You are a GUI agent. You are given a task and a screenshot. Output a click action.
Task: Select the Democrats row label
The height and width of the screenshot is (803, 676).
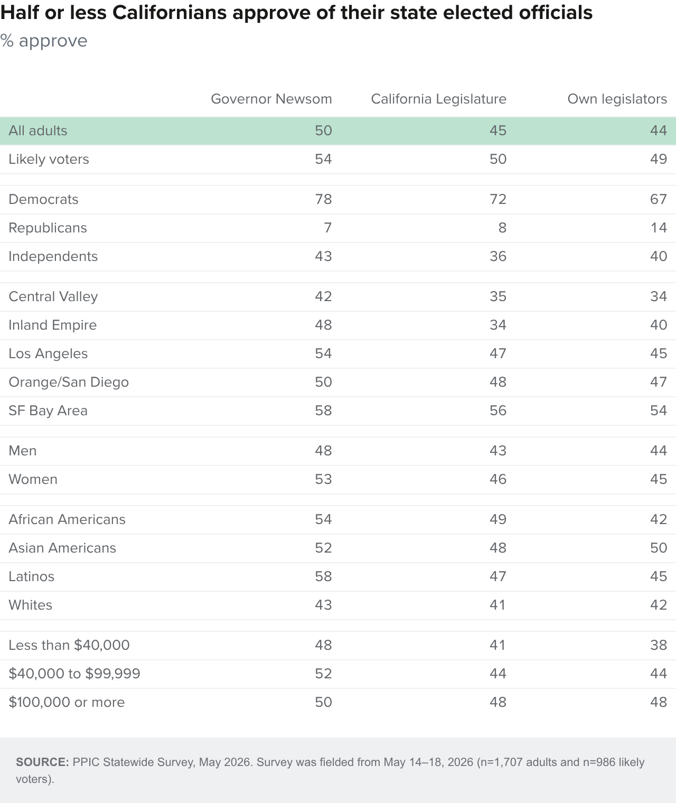click(43, 199)
